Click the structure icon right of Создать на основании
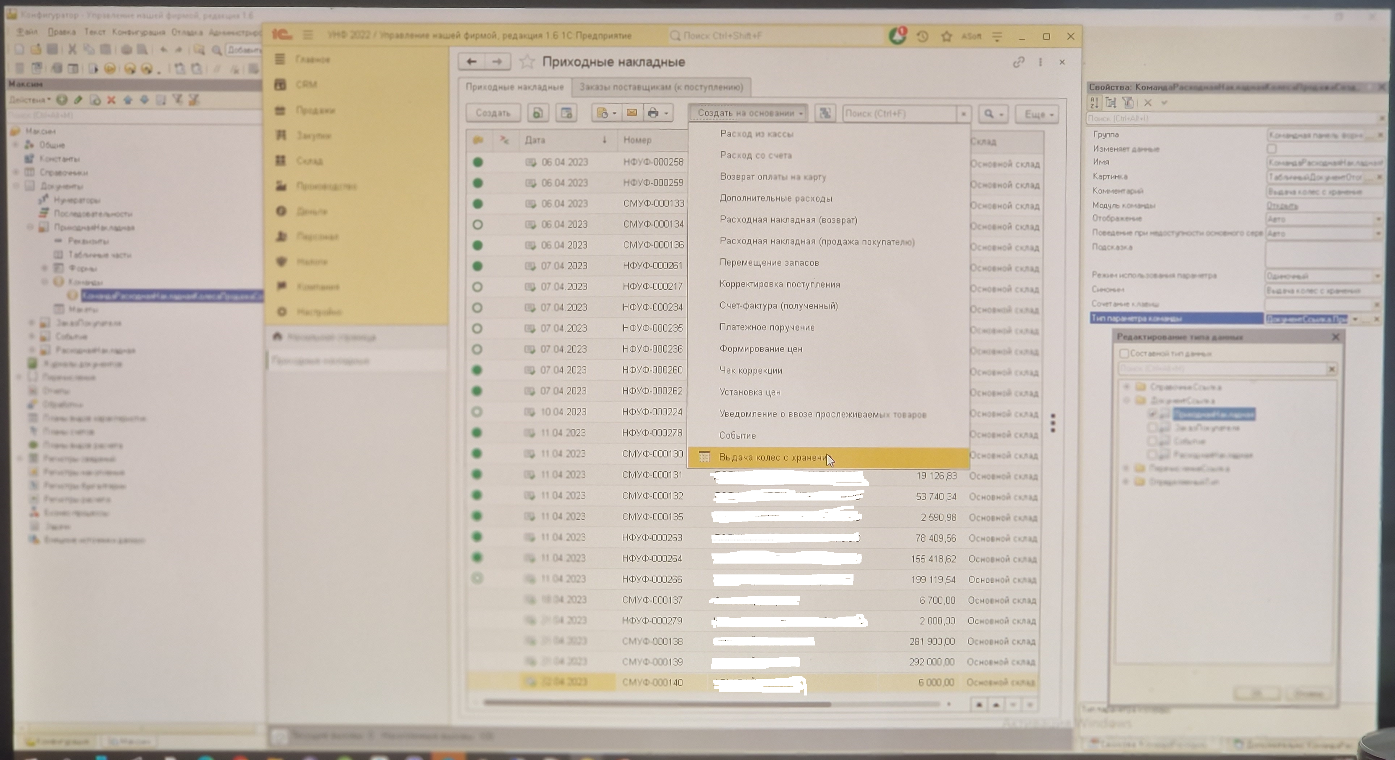The height and width of the screenshot is (760, 1395). [x=825, y=113]
